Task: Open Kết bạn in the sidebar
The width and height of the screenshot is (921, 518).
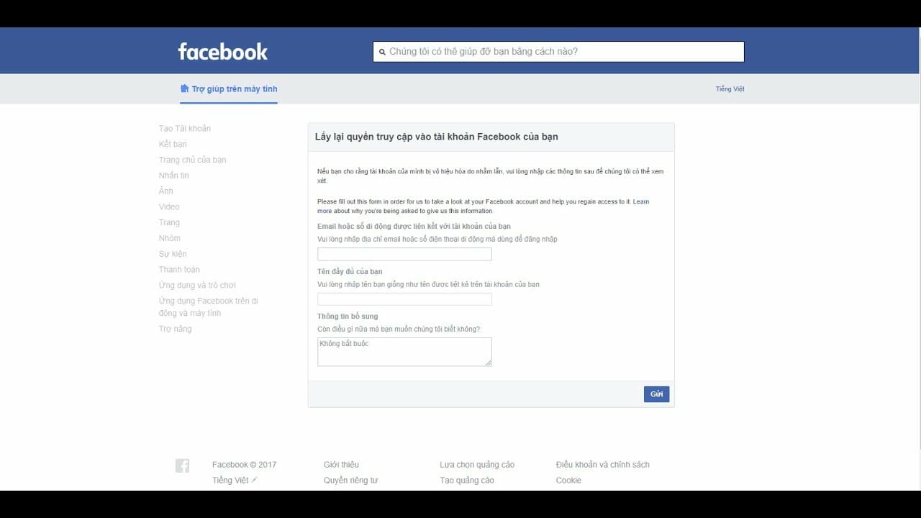Action: pyautogui.click(x=173, y=145)
